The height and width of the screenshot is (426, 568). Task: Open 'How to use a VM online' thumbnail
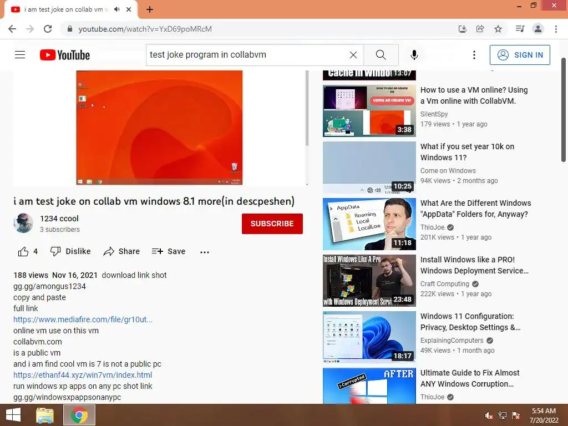click(x=369, y=111)
